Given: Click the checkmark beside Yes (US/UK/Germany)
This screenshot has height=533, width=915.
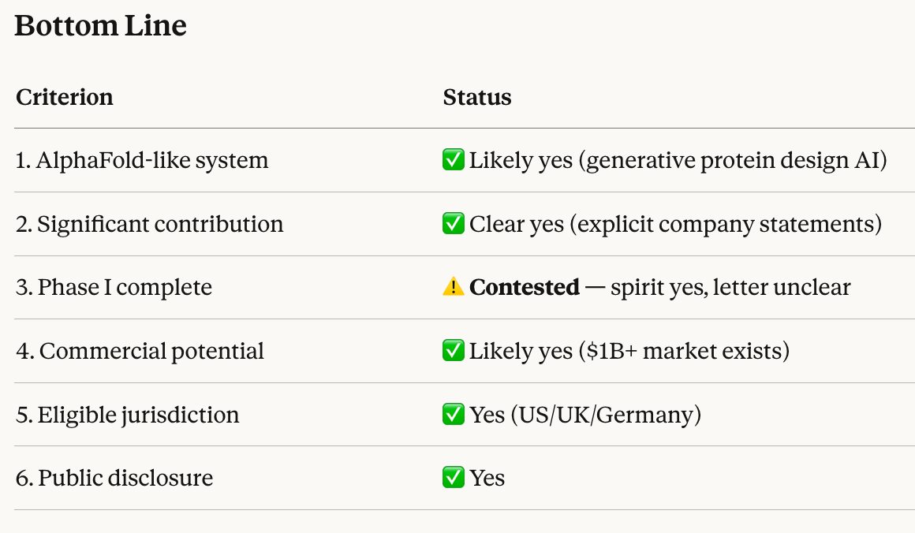Looking at the screenshot, I should coord(454,415).
